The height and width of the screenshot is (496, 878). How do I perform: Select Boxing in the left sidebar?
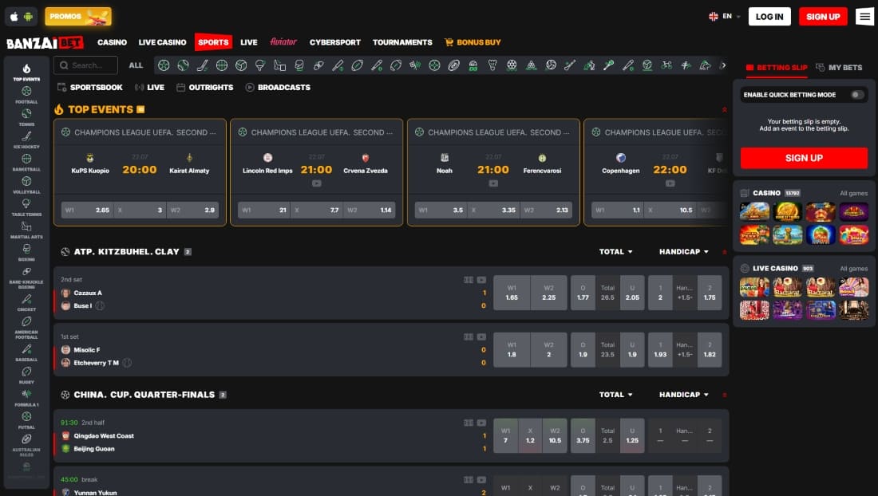[26, 252]
